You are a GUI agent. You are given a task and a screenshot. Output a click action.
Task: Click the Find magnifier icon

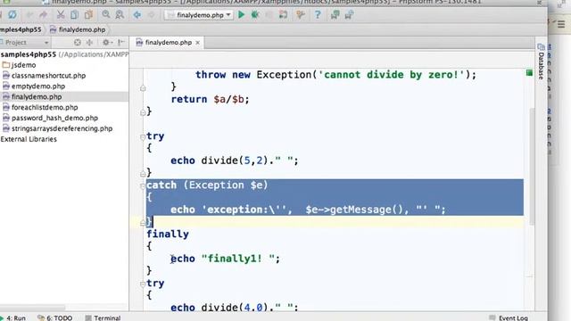(106, 15)
